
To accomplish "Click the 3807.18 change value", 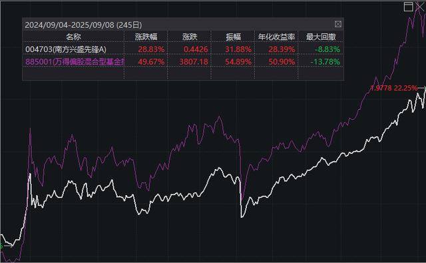I will [x=194, y=62].
